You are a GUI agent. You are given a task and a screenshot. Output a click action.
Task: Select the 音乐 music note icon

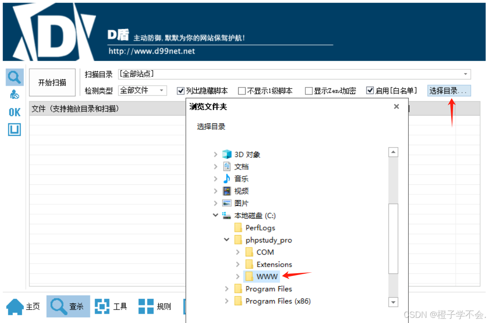227,179
